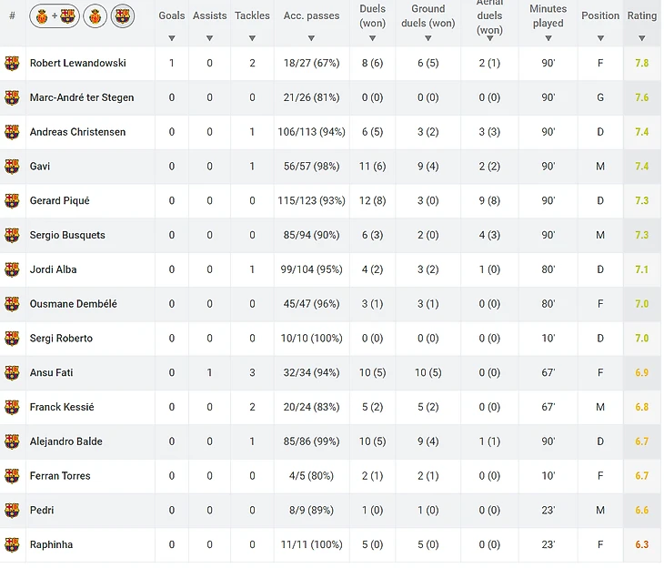Image resolution: width=664 pixels, height=568 pixels.
Task: Sort by Minutes played arrow
Action: (x=548, y=38)
